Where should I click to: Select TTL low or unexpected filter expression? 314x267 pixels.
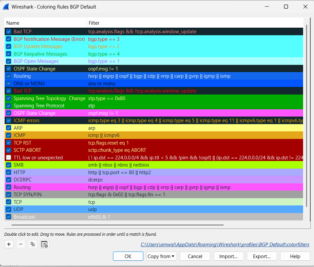tap(195, 157)
